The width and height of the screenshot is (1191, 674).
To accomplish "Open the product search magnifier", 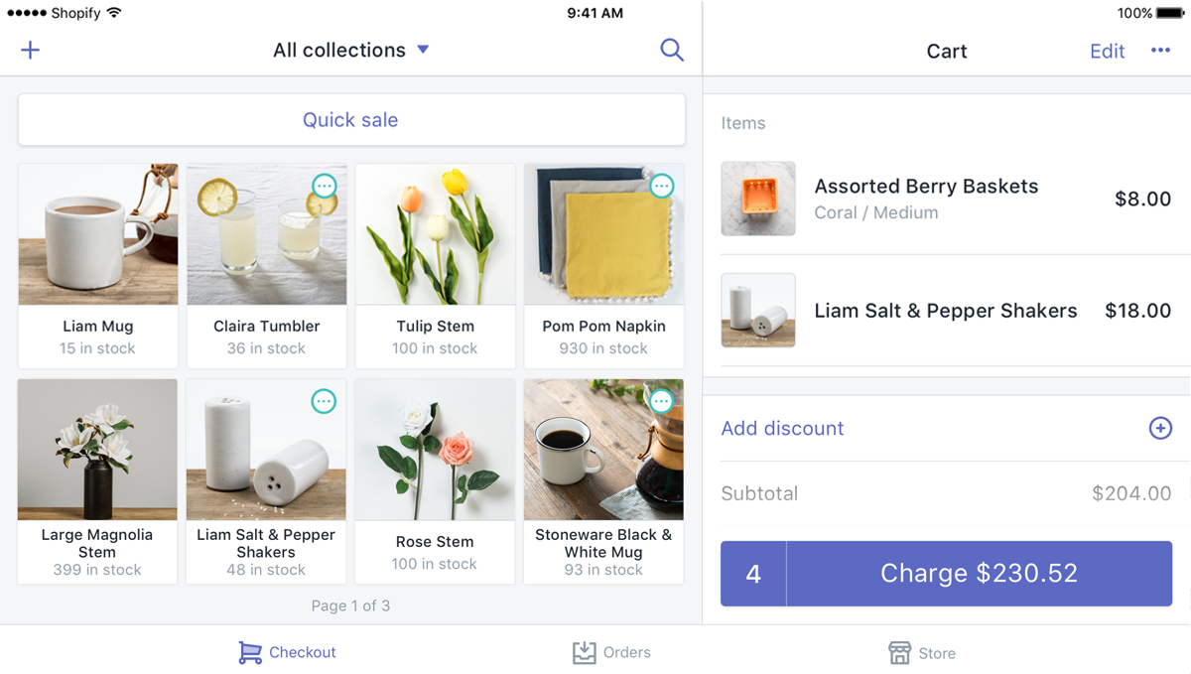I will coord(672,50).
